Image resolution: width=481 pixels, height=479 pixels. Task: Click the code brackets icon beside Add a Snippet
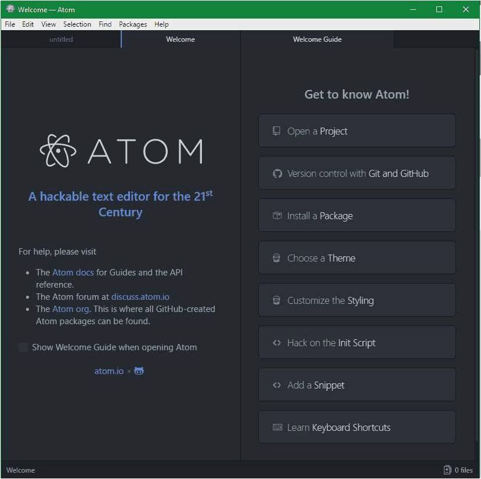pyautogui.click(x=277, y=385)
